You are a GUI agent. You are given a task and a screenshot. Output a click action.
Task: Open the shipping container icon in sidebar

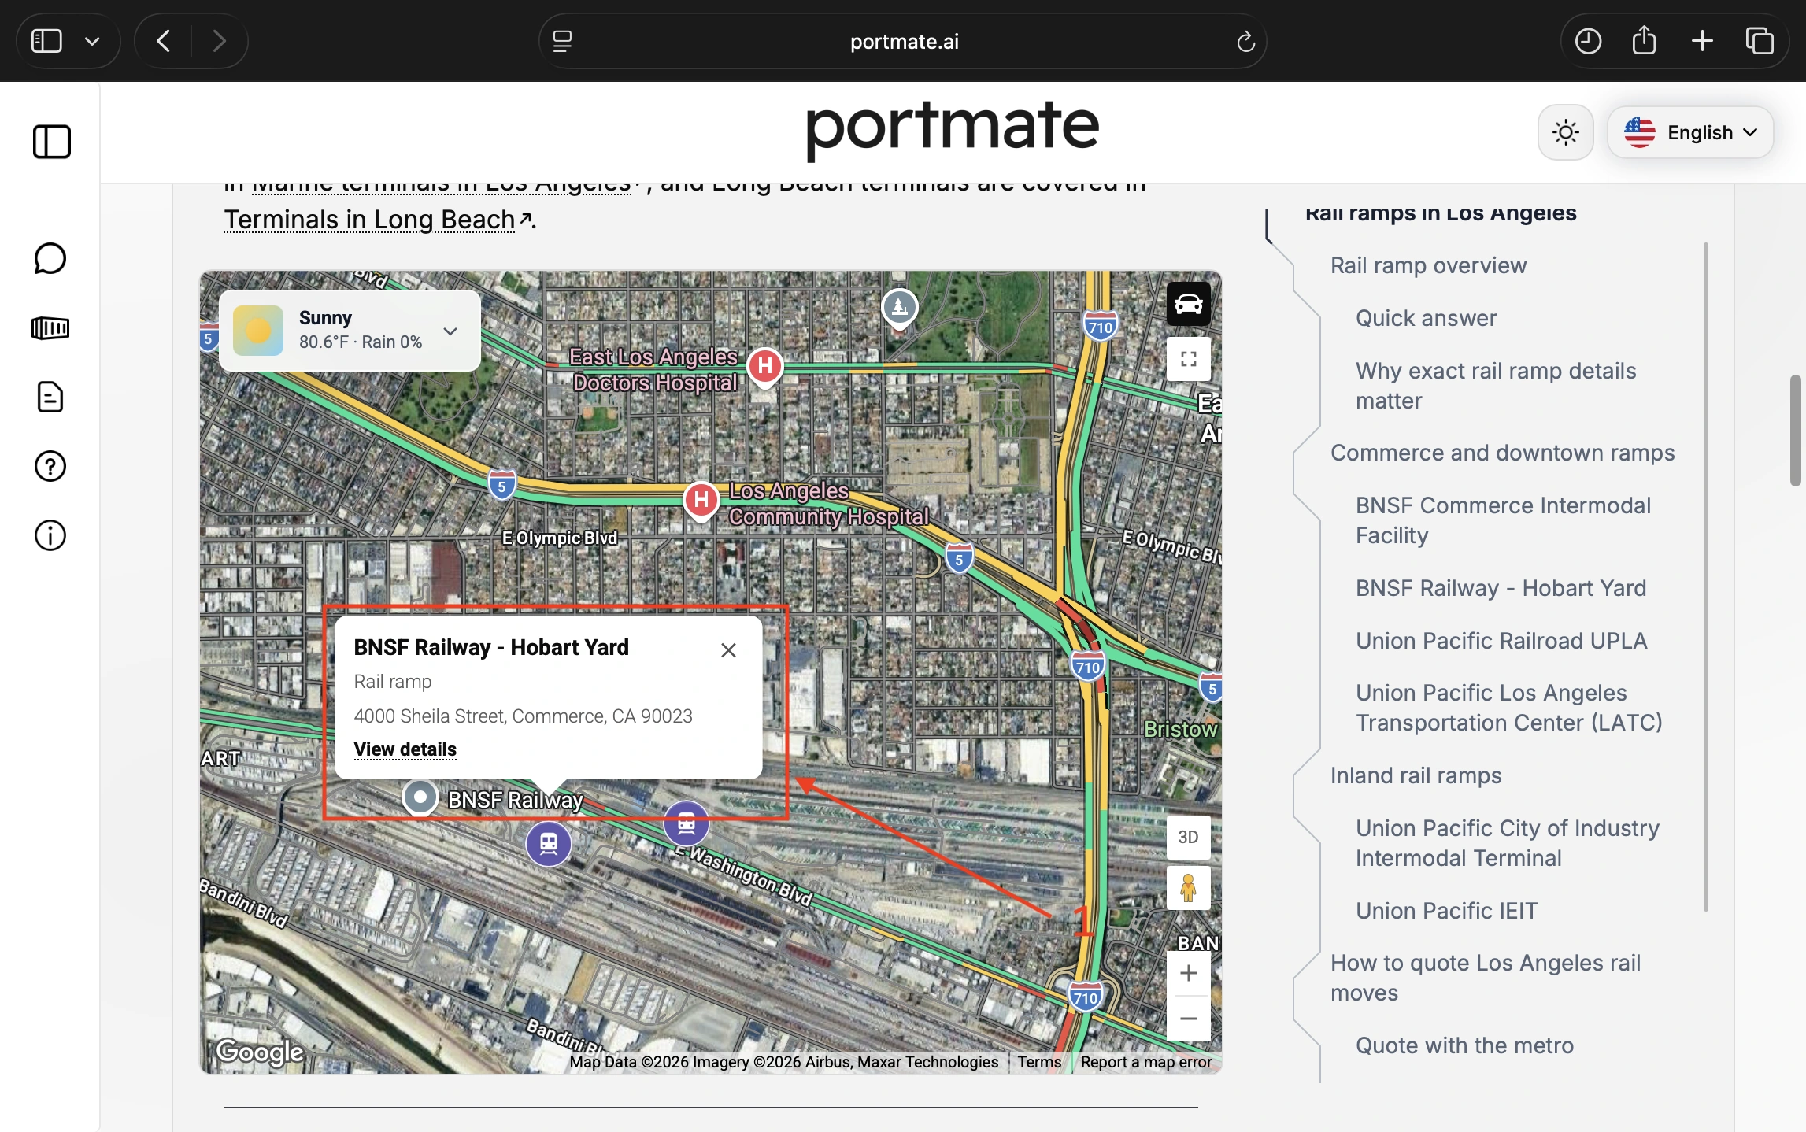coord(50,327)
